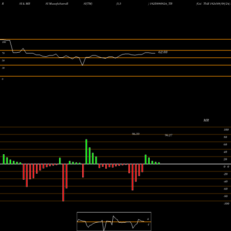Click the longest red histogram bar near -100

[63, 182]
